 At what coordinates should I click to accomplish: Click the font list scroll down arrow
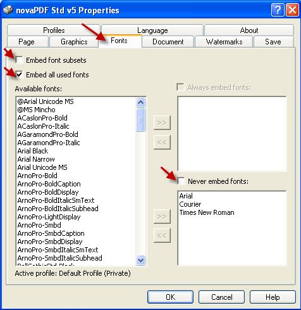coord(140,260)
